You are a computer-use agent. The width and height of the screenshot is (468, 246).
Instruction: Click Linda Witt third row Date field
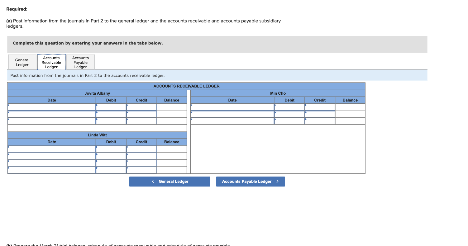[x=52, y=163]
